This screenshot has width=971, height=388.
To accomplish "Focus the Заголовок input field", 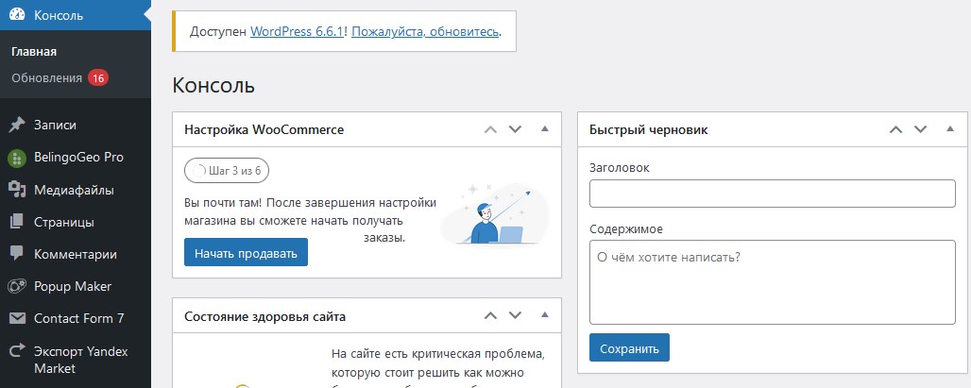I will pos(773,194).
